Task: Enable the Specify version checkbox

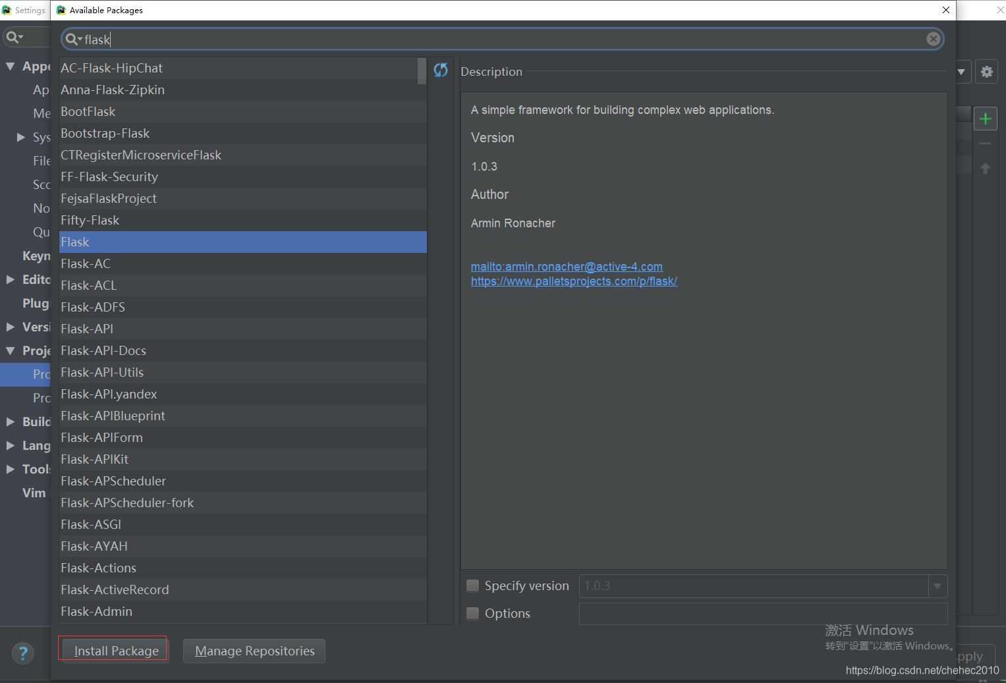Action: pyautogui.click(x=472, y=586)
